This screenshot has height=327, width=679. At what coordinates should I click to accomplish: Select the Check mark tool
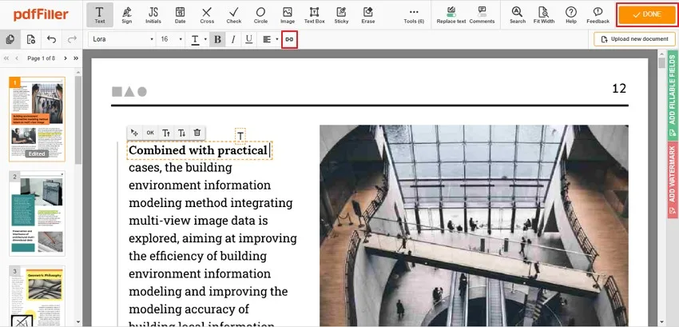(x=234, y=14)
